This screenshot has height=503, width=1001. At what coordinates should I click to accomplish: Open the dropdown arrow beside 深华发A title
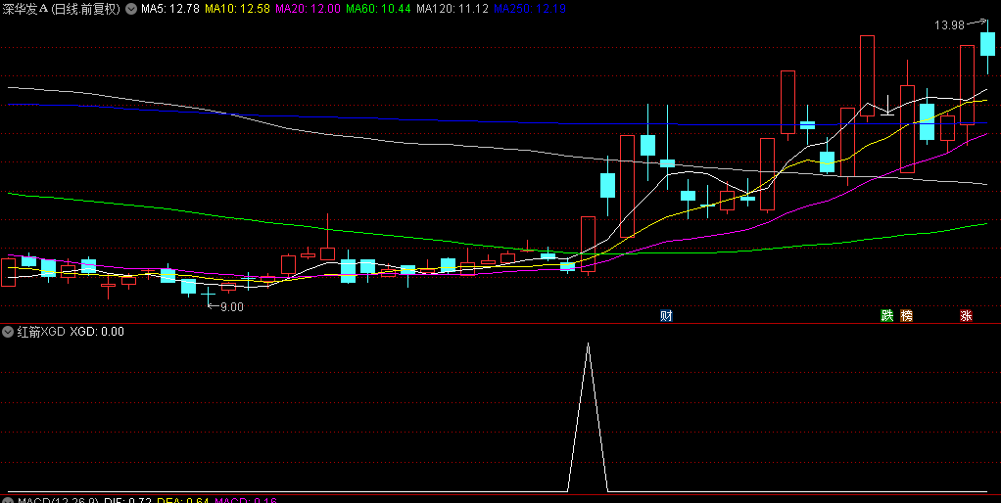131,9
